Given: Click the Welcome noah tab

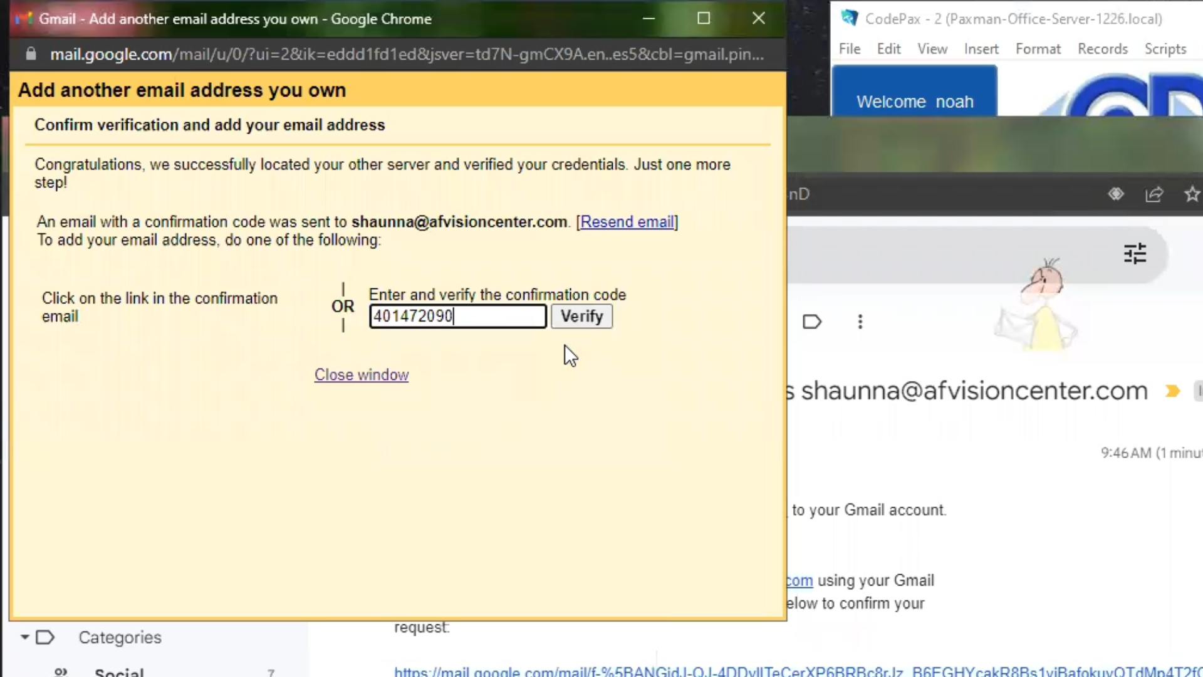Looking at the screenshot, I should click(x=914, y=100).
